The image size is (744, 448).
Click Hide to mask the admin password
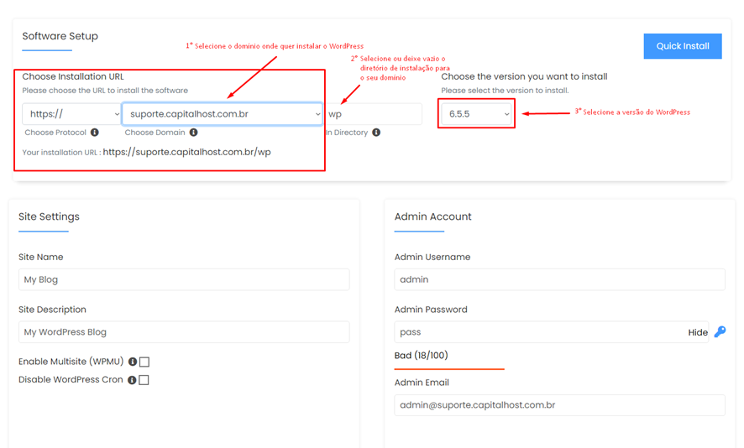click(x=698, y=332)
